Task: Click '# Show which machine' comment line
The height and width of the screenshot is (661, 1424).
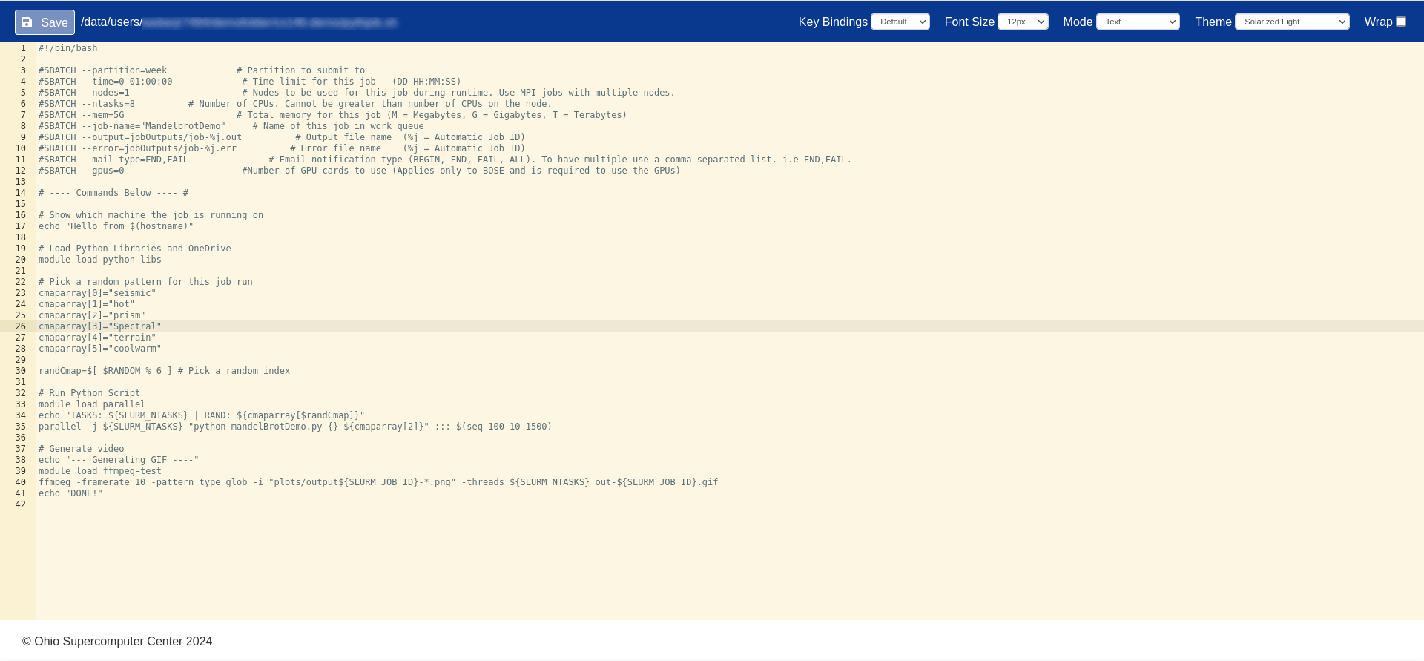Action: tap(151, 215)
